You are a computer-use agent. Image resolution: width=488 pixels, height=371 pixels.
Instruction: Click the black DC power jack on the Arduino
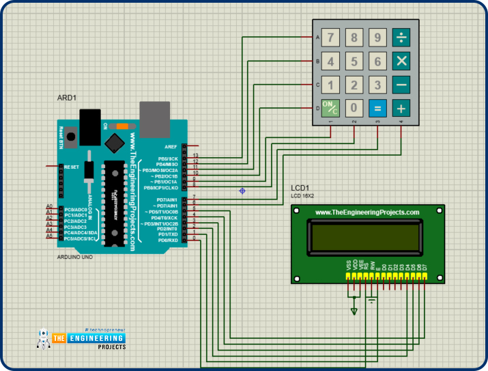click(89, 125)
